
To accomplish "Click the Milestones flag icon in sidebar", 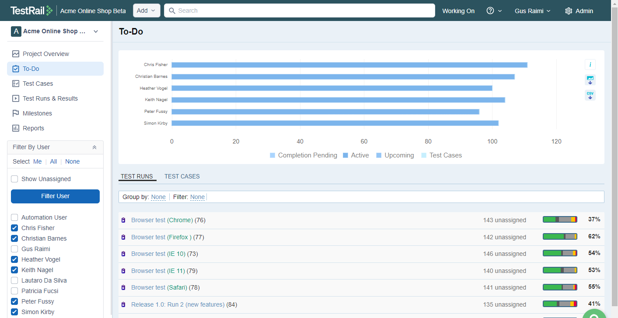I will click(x=16, y=113).
